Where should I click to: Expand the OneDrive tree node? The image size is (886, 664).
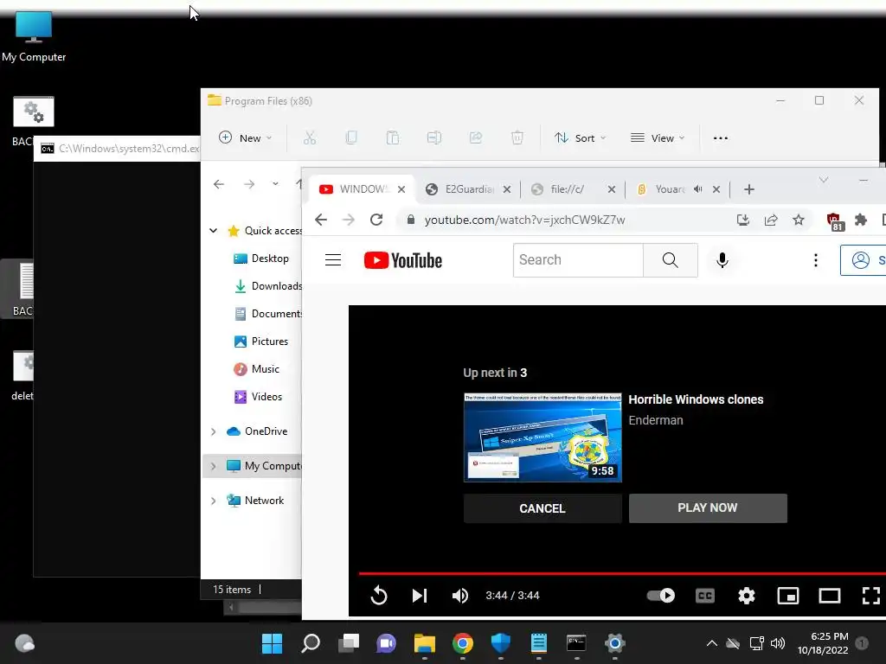(213, 431)
